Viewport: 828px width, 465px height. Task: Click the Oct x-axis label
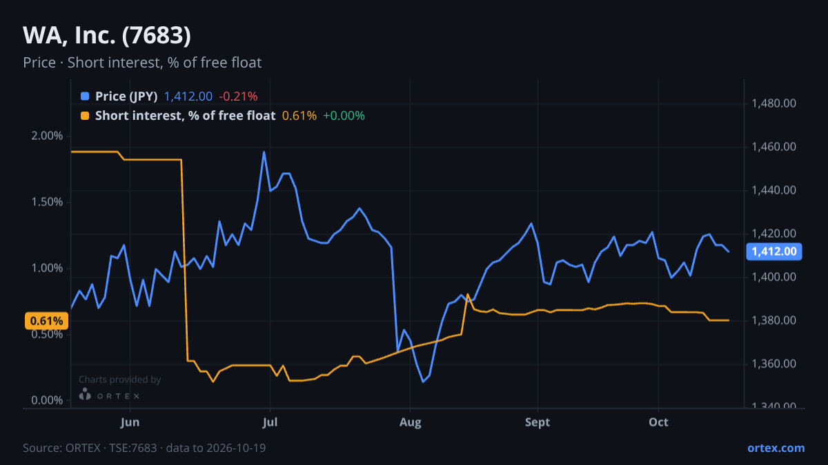659,422
